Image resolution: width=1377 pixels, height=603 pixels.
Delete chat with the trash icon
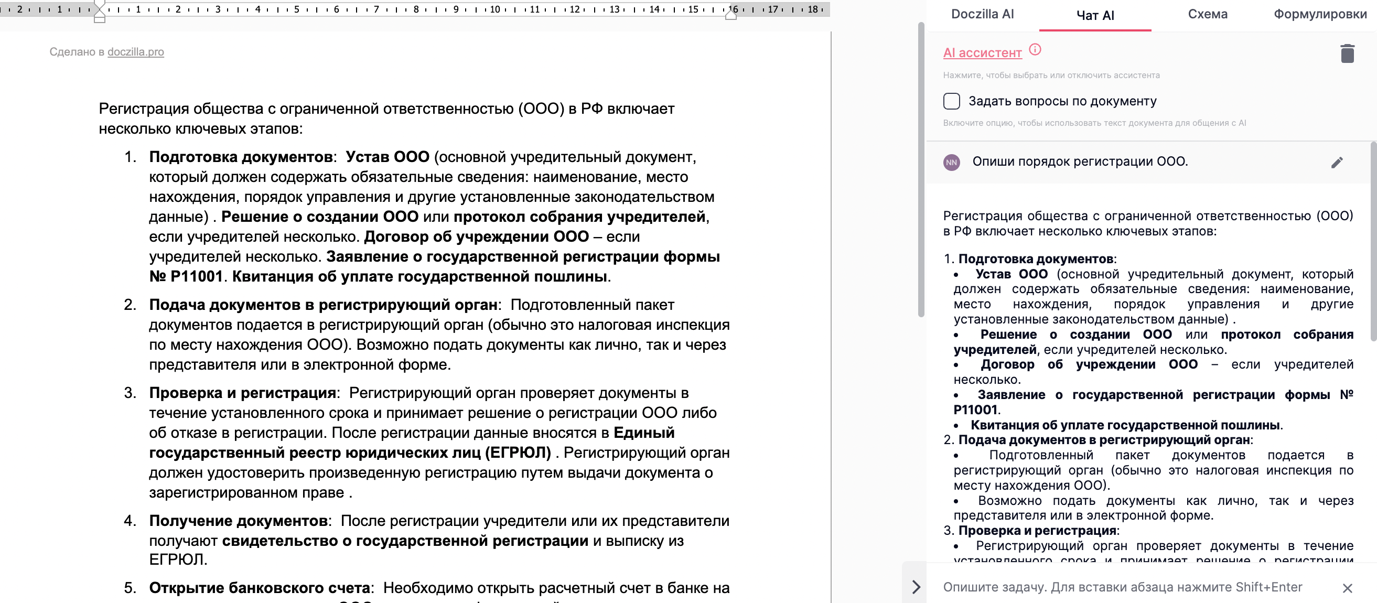(x=1347, y=53)
